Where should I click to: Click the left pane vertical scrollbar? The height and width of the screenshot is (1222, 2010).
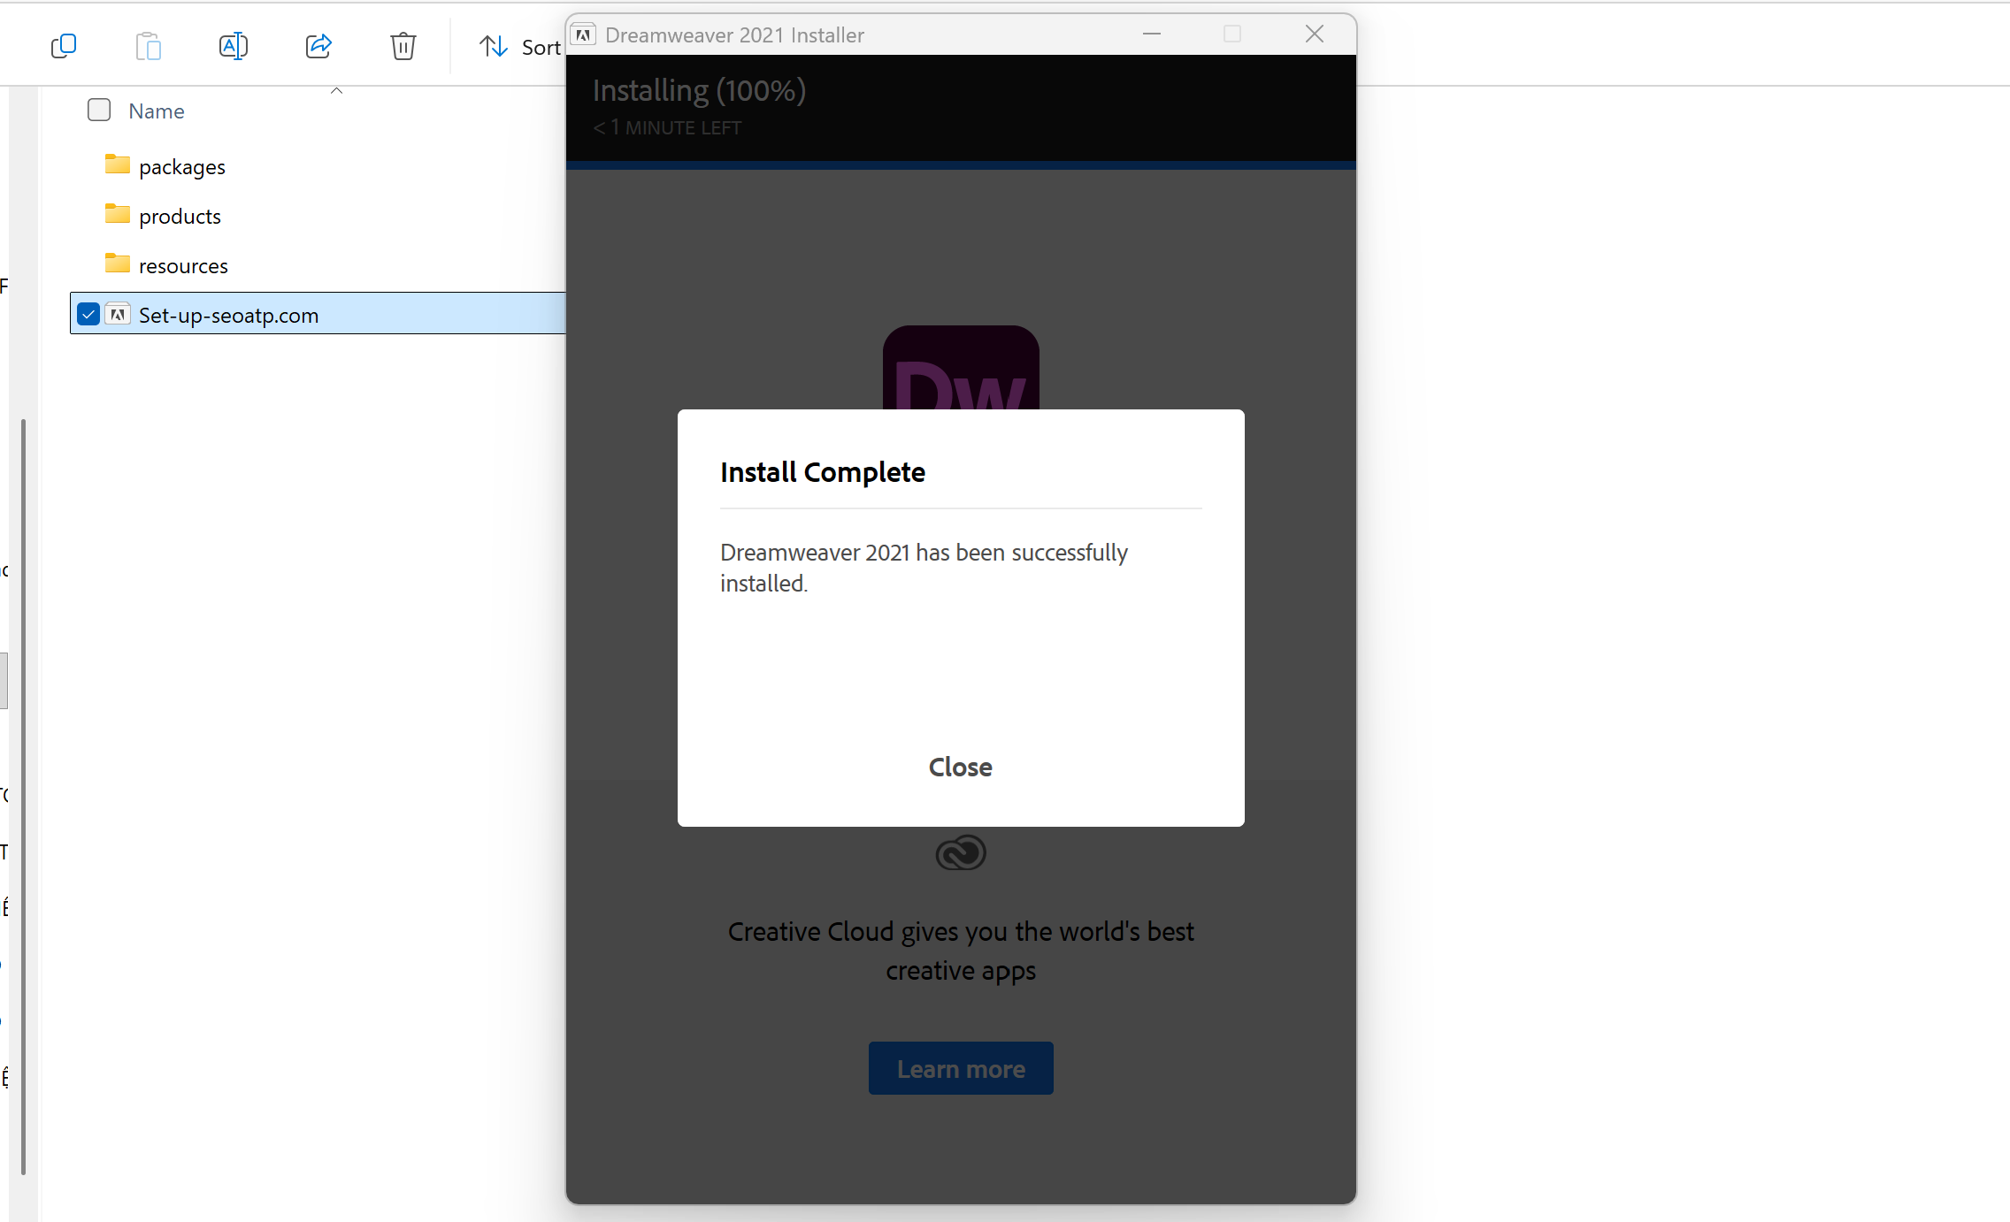23,796
